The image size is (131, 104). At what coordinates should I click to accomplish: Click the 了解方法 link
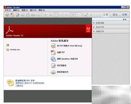pyautogui.click(x=19, y=85)
